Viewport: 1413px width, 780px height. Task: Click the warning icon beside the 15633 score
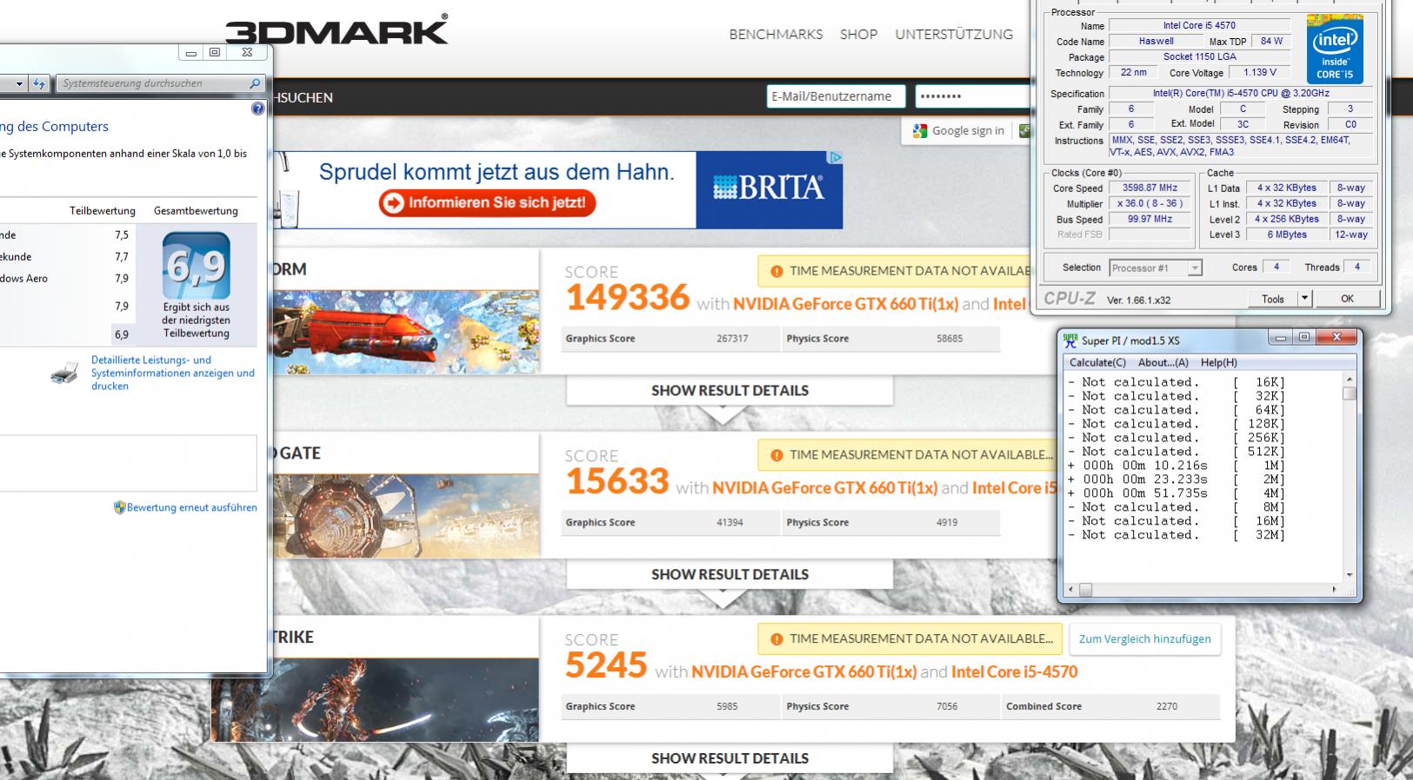pos(776,455)
